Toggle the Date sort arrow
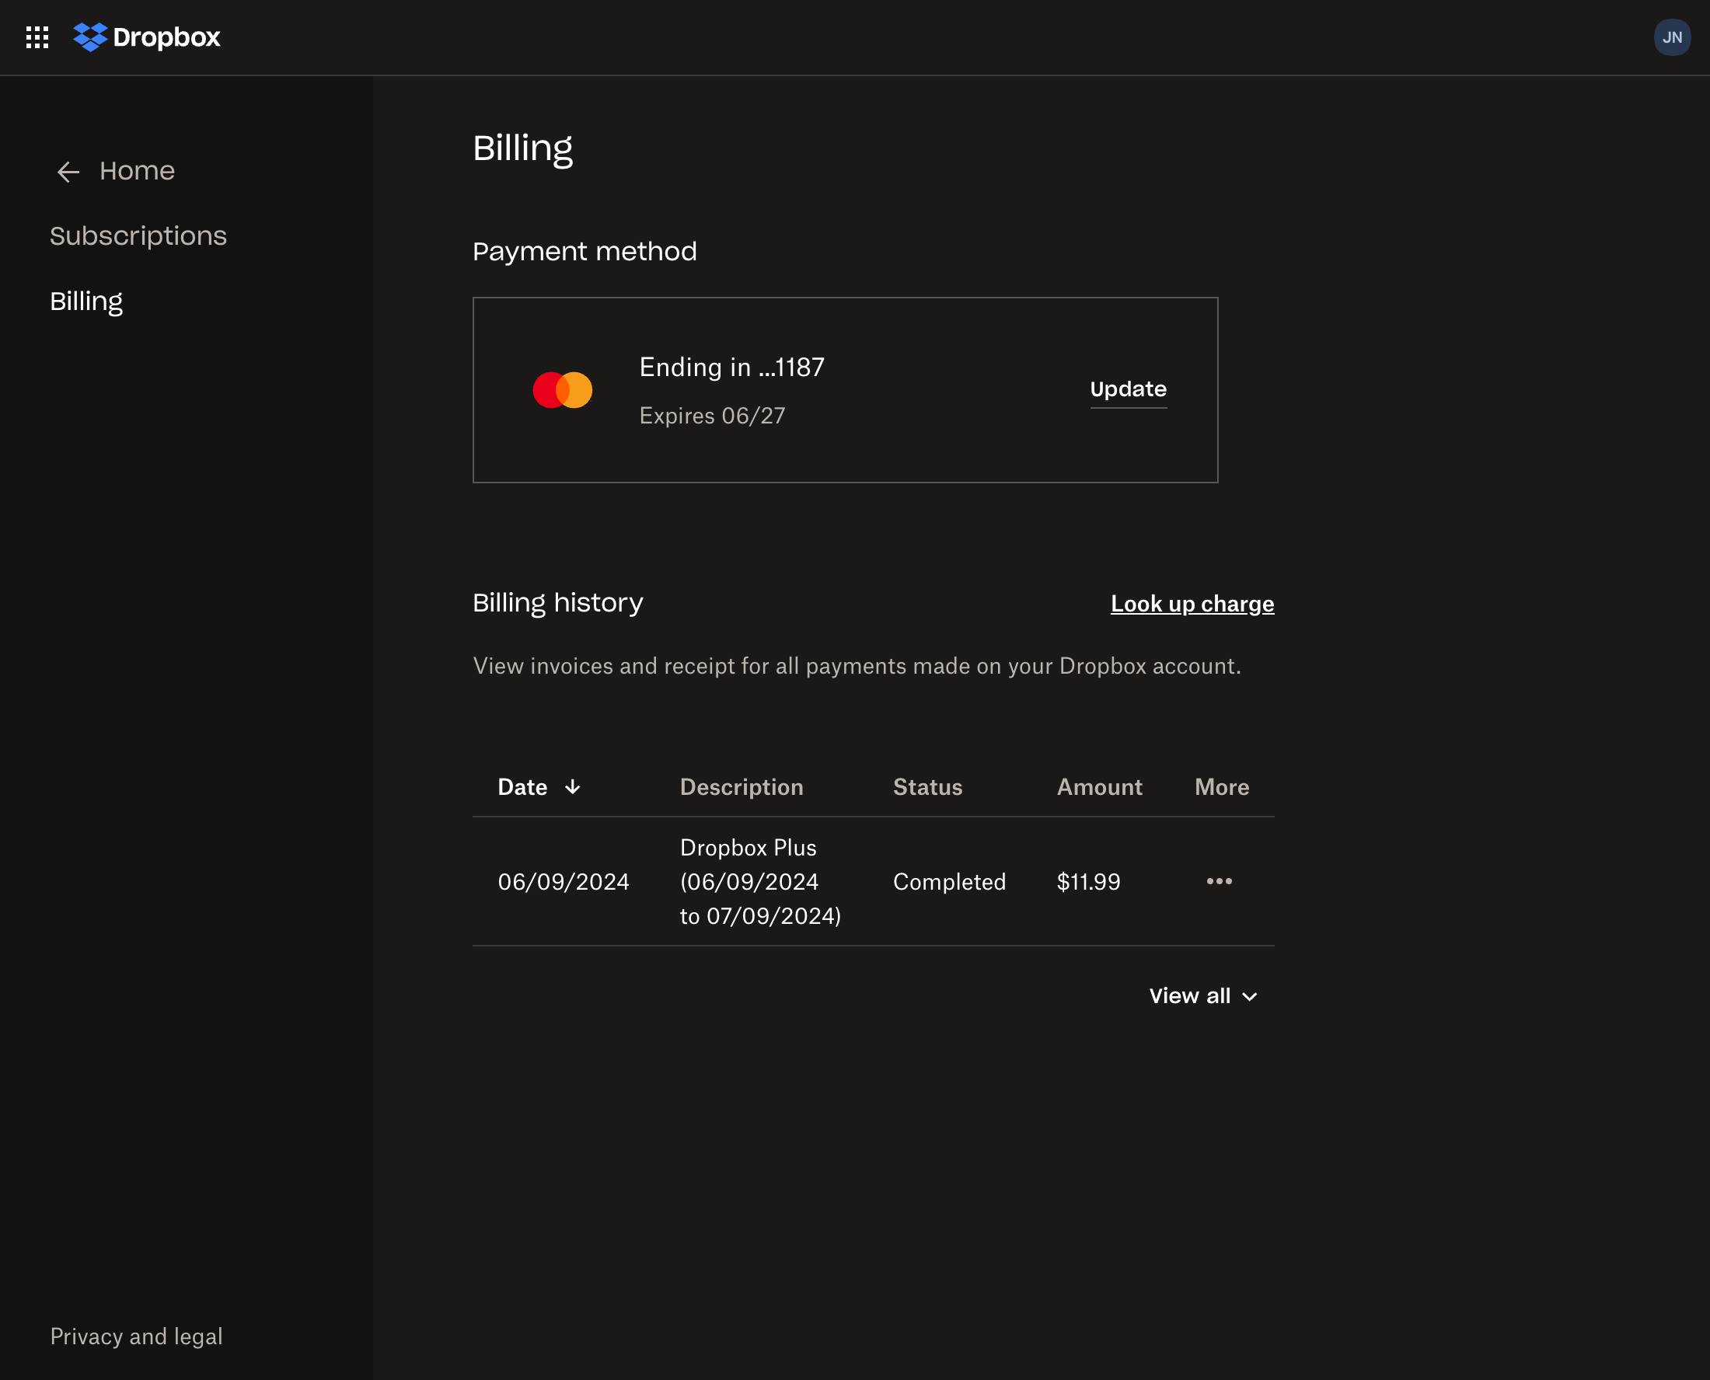The width and height of the screenshot is (1710, 1380). (x=573, y=787)
